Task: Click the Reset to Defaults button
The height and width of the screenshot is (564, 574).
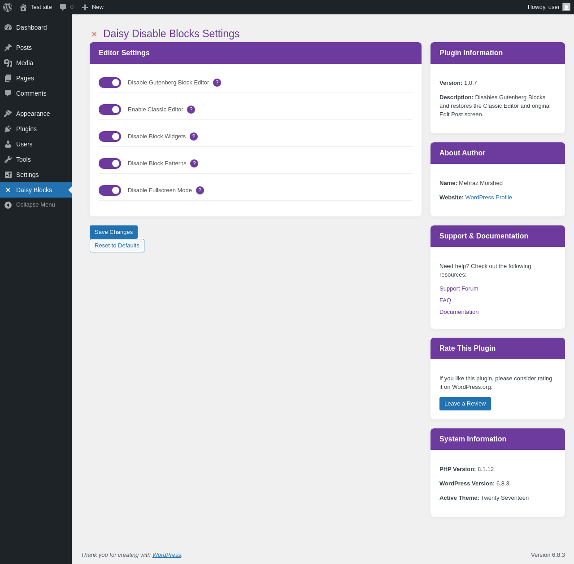Action: 117,246
